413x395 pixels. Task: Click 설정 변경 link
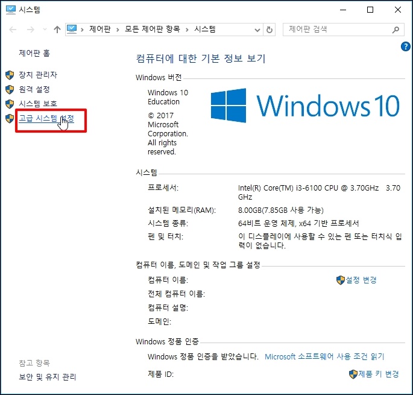click(361, 280)
